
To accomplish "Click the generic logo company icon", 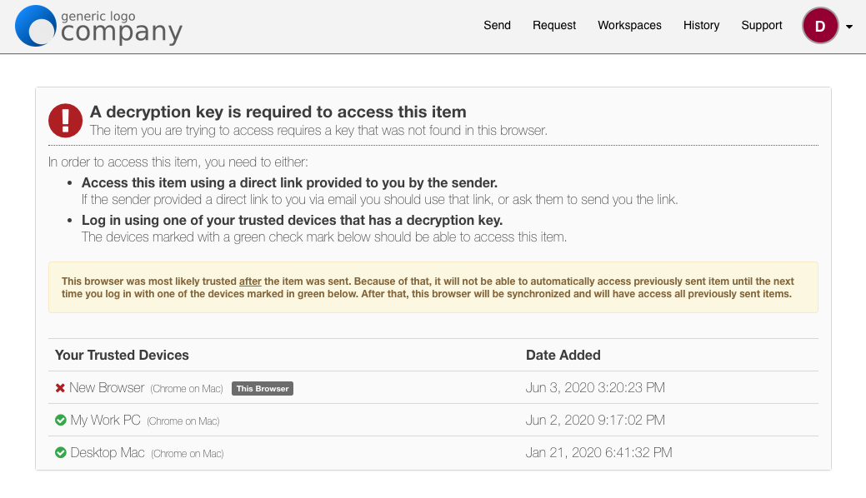I will [36, 26].
